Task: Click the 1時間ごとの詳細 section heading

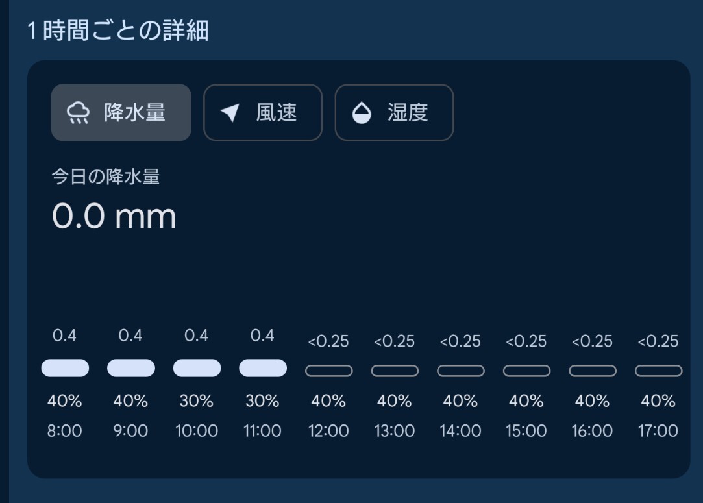Action: pyautogui.click(x=118, y=31)
